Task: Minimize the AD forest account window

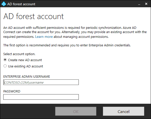Action: tap(139, 4)
